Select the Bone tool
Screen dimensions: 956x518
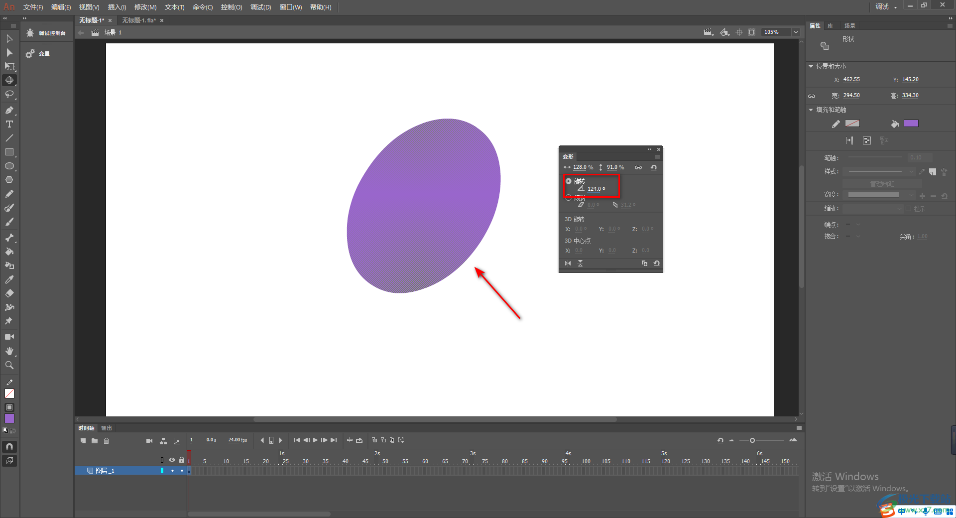coord(9,238)
